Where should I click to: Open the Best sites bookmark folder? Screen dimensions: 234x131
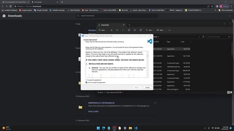(124, 10)
